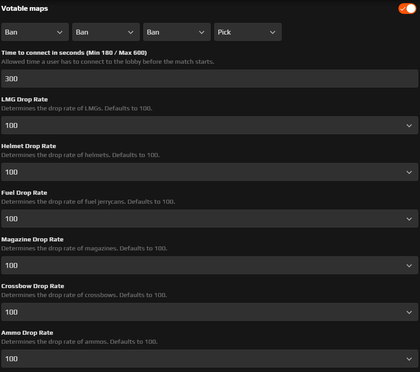Open the third Ban dropdown
Screen dimensions: 420x372
tap(177, 32)
